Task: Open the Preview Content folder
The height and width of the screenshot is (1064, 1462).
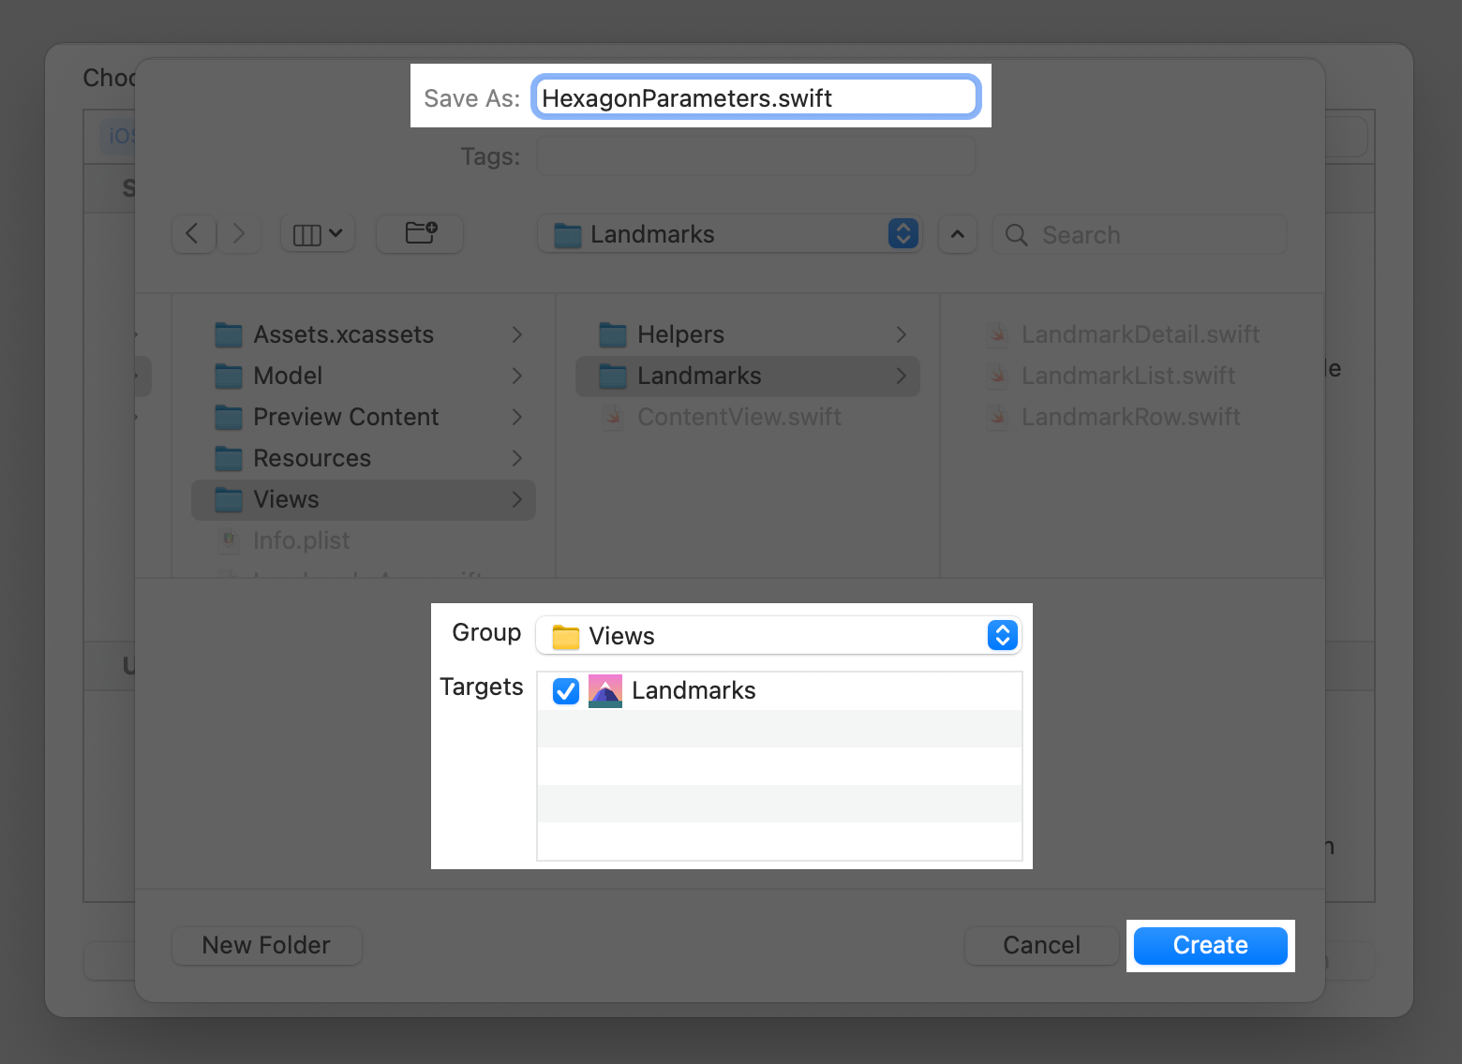Action: (x=346, y=417)
